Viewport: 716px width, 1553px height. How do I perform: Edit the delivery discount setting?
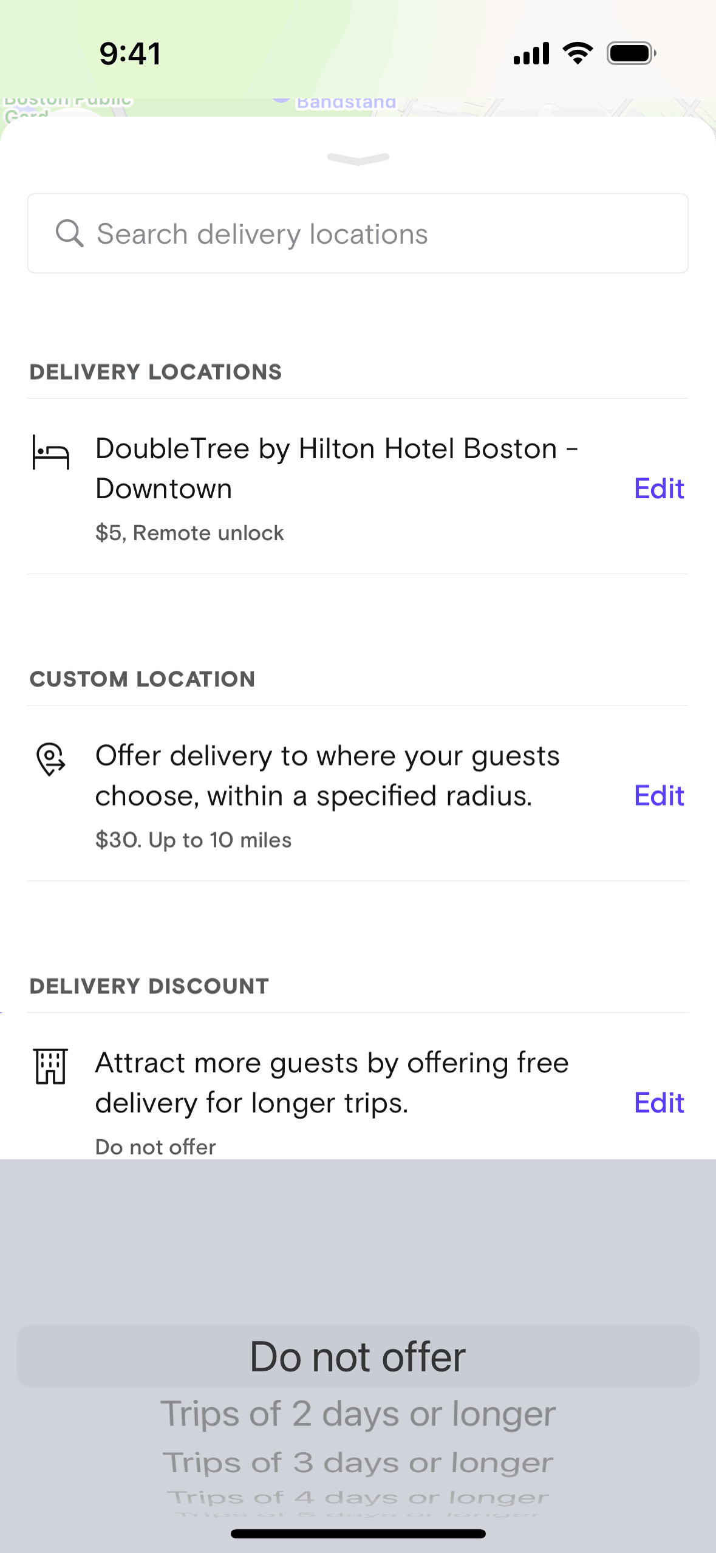[659, 1103]
